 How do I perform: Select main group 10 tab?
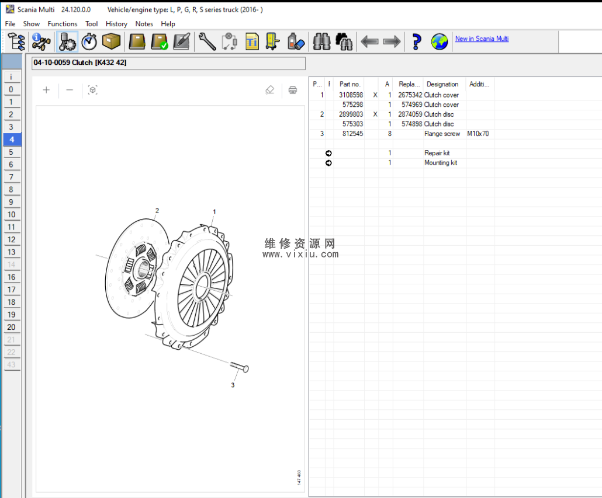pos(12,215)
